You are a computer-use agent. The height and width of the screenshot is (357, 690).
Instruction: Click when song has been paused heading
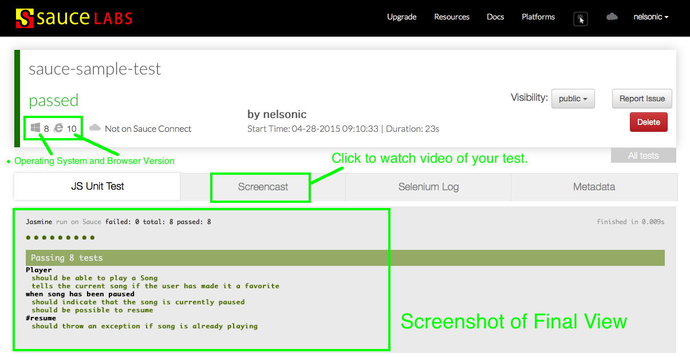80,294
